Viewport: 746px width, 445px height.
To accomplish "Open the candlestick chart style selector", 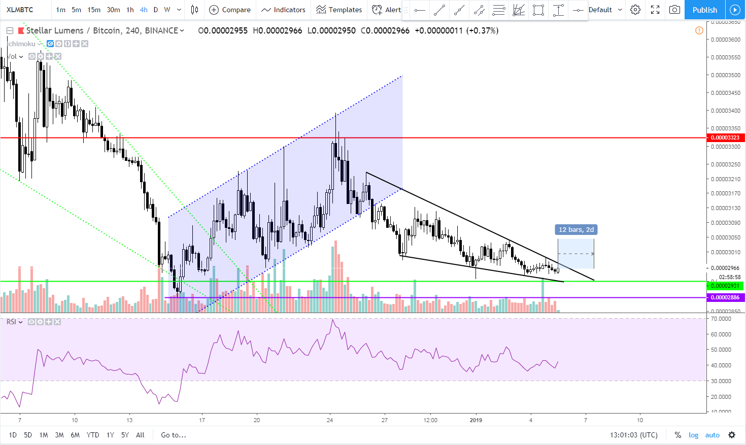I will click(x=194, y=10).
